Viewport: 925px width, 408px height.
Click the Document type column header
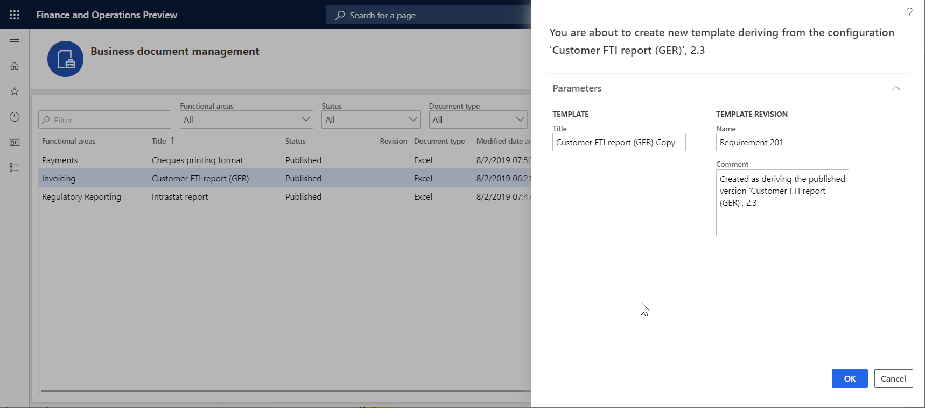(x=439, y=141)
